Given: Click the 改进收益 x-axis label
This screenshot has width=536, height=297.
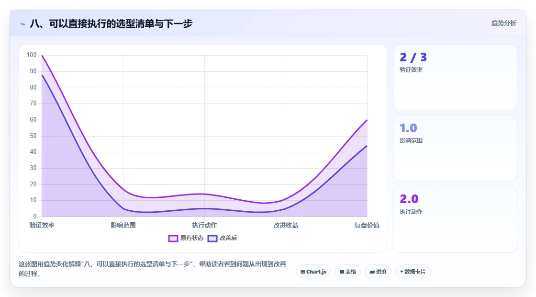Looking at the screenshot, I should (x=286, y=225).
